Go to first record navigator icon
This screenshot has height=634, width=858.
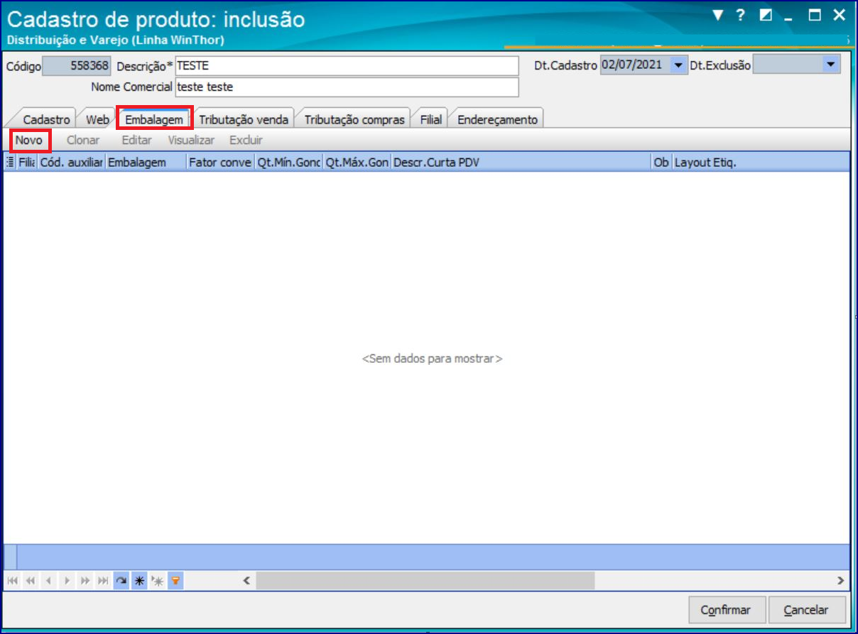tap(12, 581)
